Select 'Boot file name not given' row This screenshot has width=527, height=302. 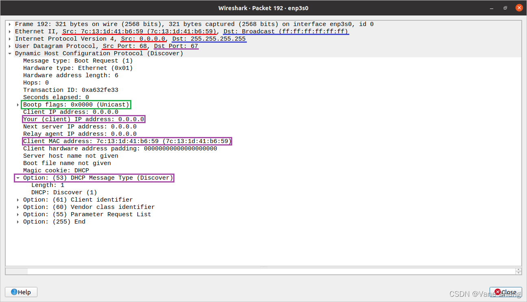[67, 163]
